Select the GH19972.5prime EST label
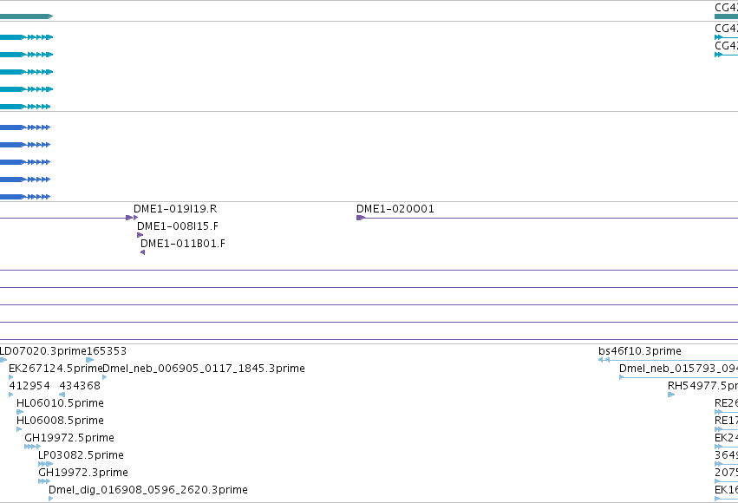 [69, 438]
